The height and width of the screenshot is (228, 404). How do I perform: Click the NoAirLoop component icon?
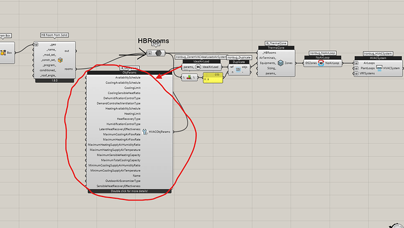321,63
